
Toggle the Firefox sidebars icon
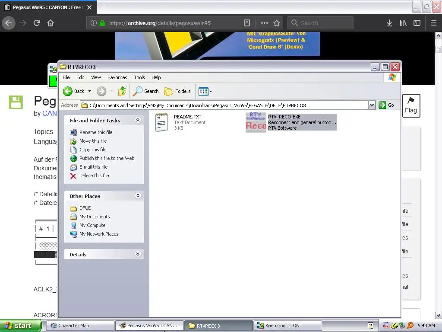(x=417, y=23)
